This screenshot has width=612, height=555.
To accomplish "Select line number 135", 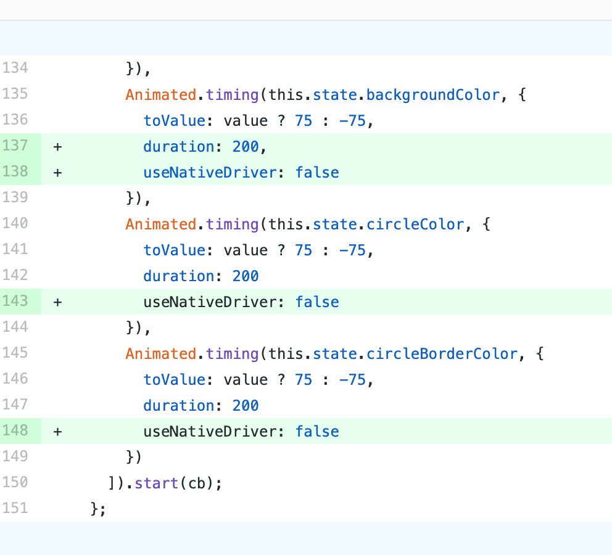I will pyautogui.click(x=15, y=94).
